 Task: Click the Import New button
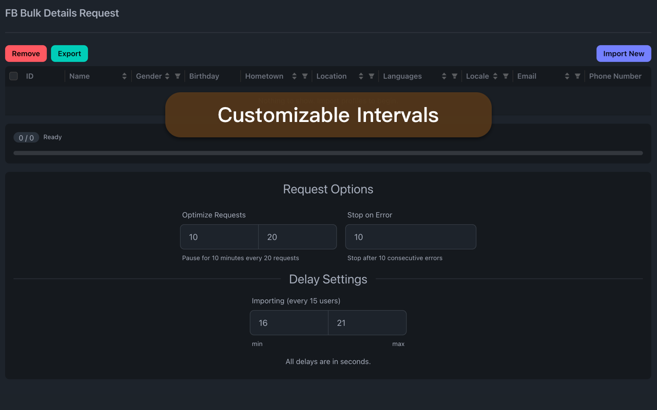(x=624, y=54)
